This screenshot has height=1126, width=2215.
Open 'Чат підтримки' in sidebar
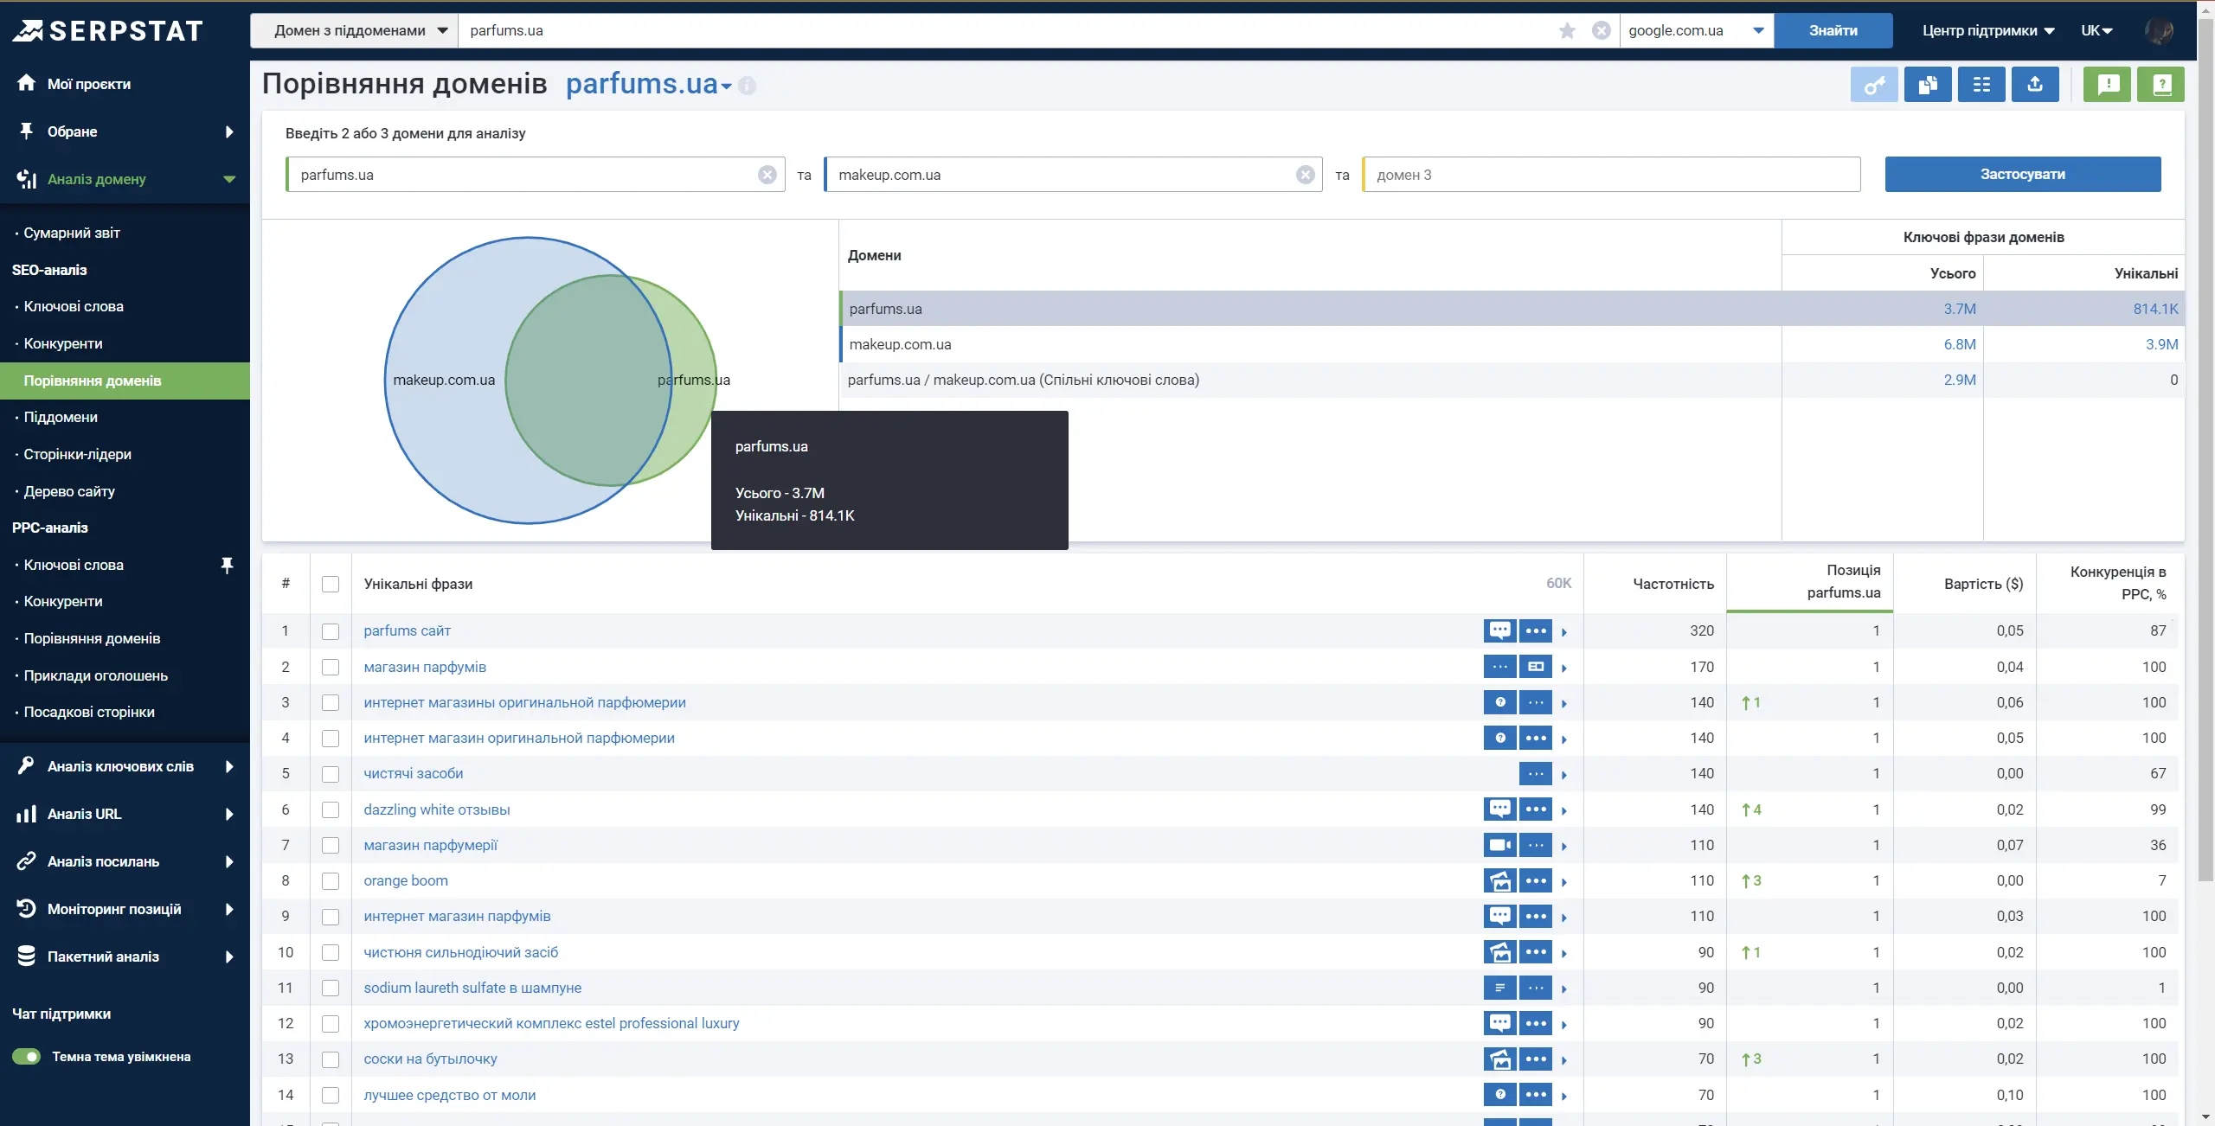(x=61, y=1014)
